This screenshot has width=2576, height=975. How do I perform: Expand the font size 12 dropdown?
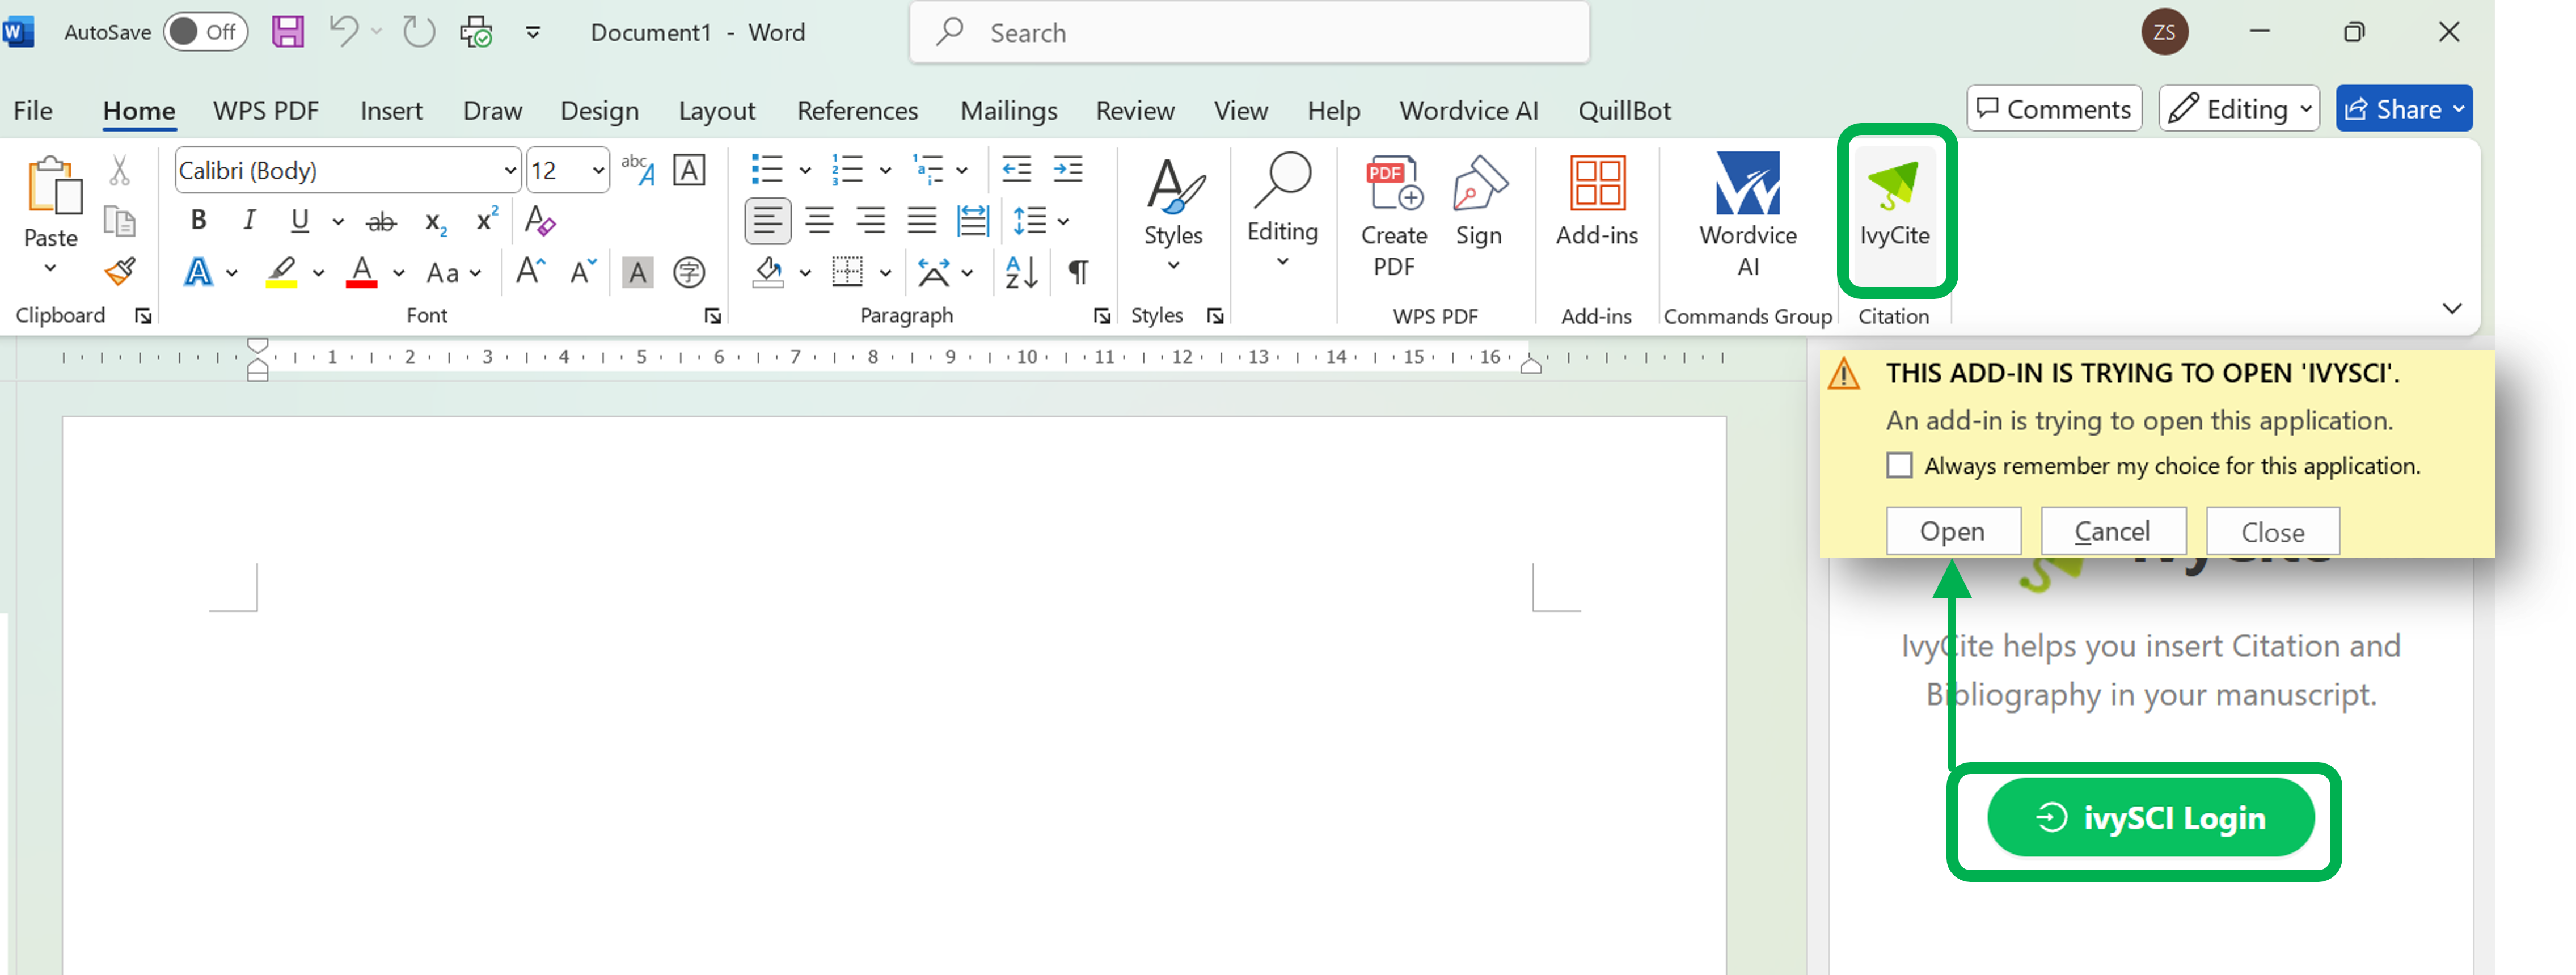coord(598,170)
